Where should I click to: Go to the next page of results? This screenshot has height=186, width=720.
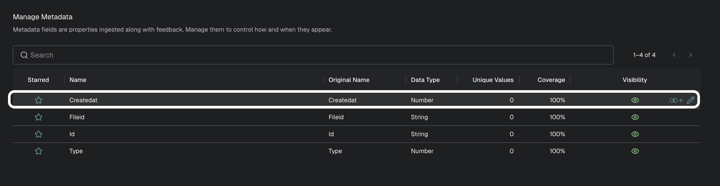(x=691, y=55)
